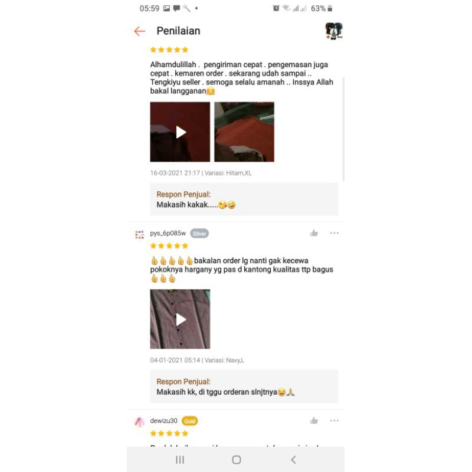Play the red fabric review video
This screenshot has height=472, width=472.
(x=180, y=132)
